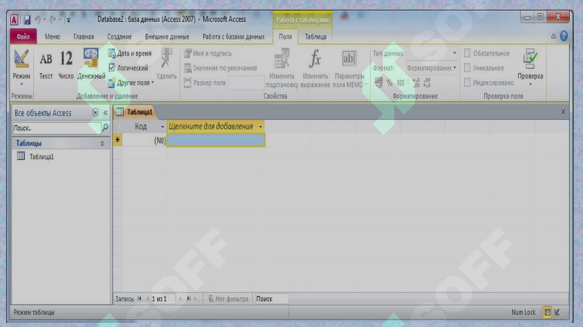Enable the Уникальное checkbox

click(x=467, y=68)
